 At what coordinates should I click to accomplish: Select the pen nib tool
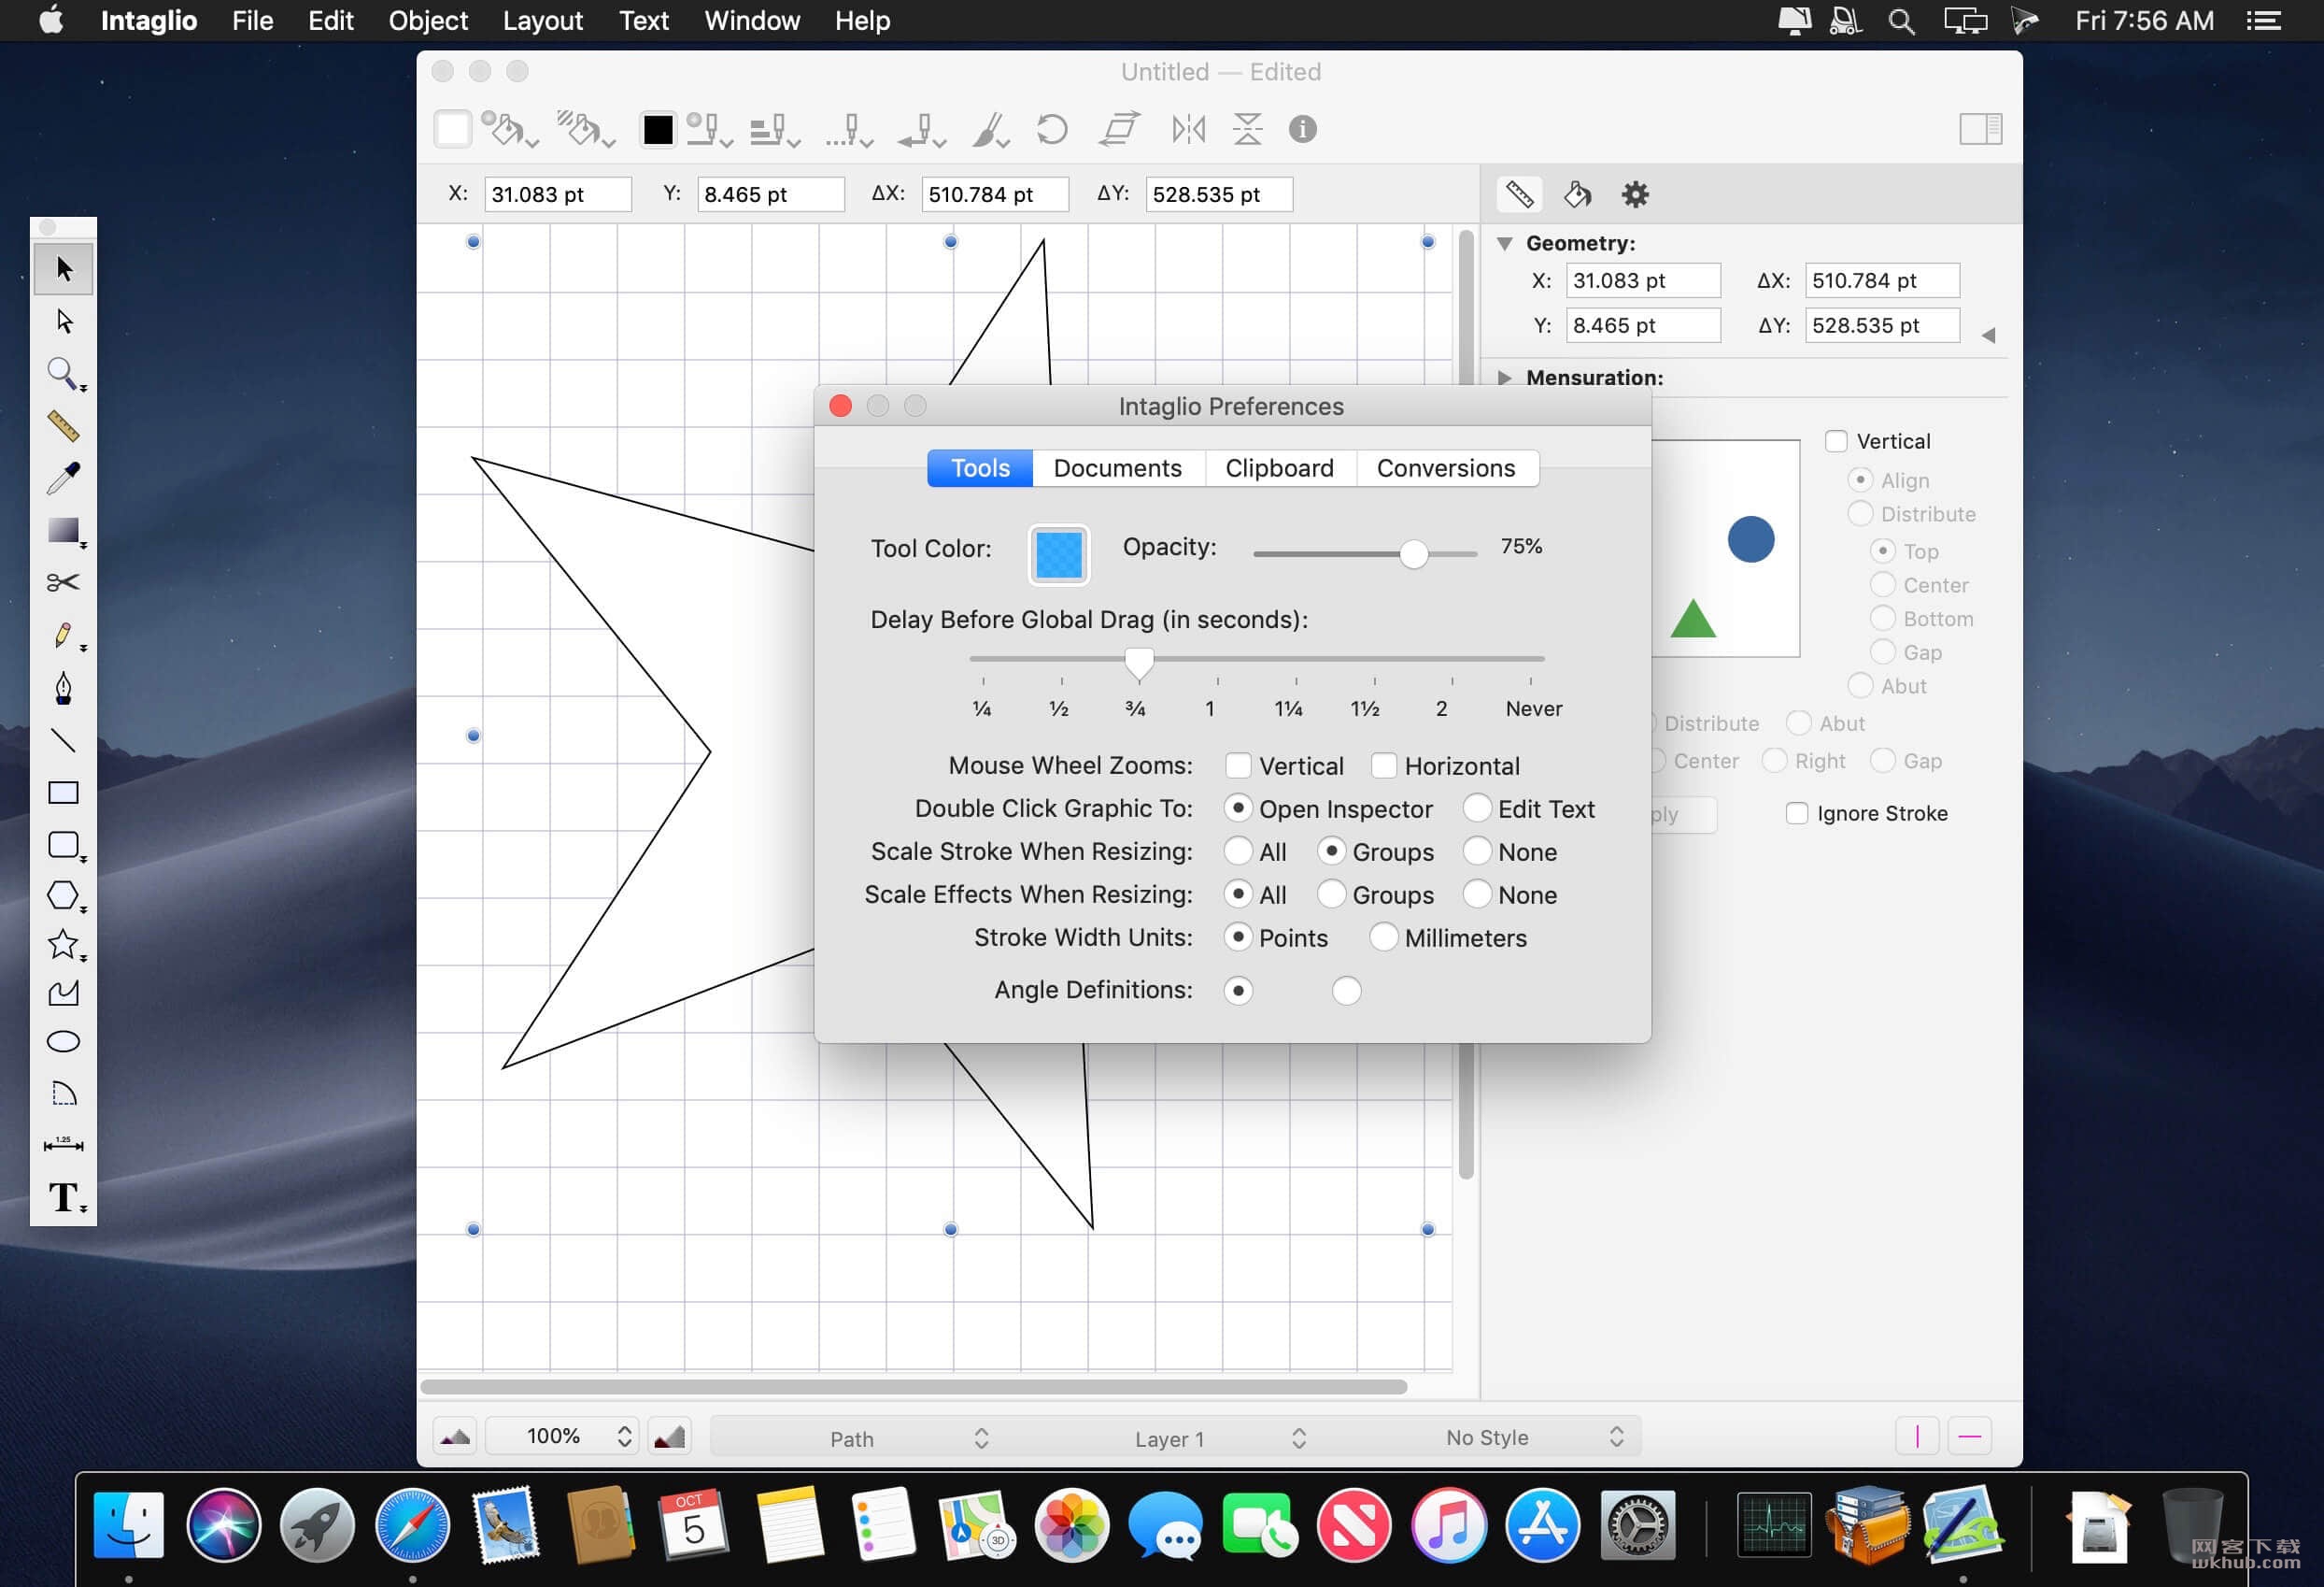click(64, 689)
